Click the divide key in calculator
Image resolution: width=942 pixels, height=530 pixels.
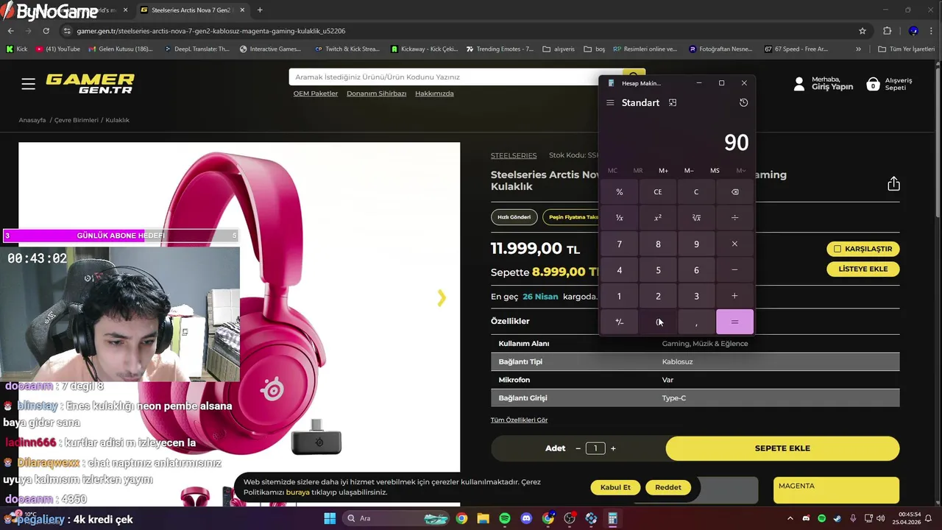734,218
